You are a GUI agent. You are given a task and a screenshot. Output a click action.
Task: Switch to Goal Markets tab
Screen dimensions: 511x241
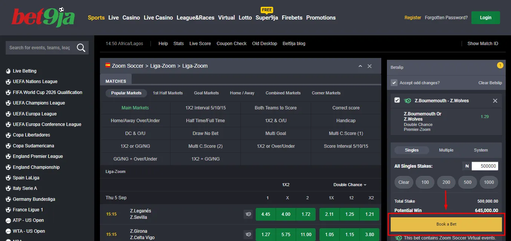point(206,93)
